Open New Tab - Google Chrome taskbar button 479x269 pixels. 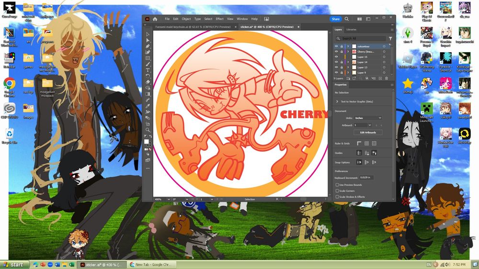pos(152,265)
